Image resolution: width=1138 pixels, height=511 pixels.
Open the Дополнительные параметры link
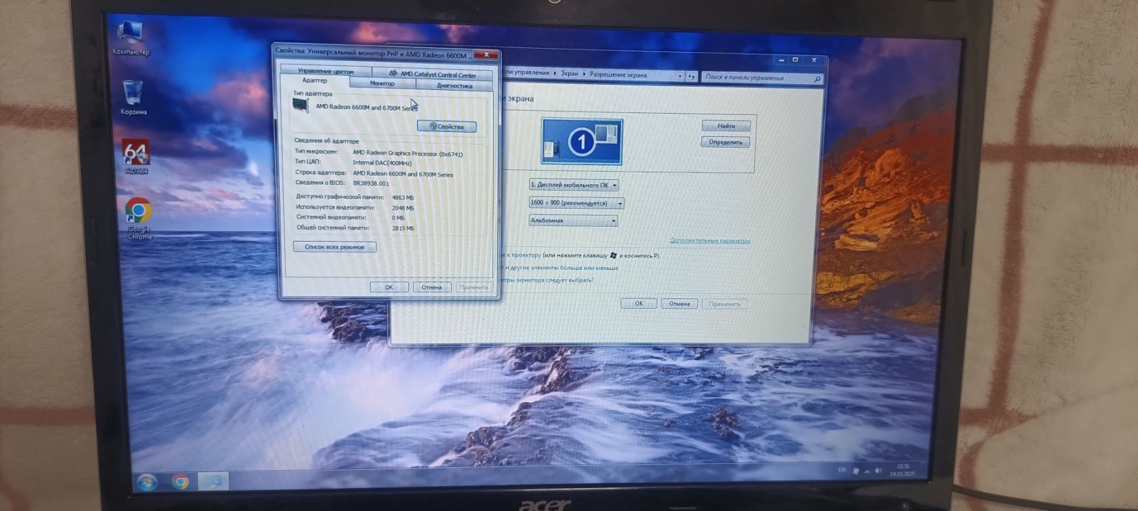tap(710, 240)
